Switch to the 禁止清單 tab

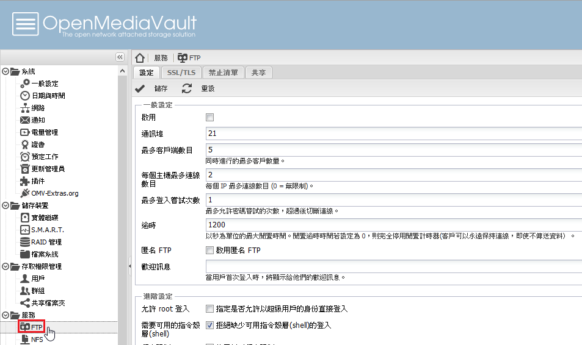pos(223,73)
